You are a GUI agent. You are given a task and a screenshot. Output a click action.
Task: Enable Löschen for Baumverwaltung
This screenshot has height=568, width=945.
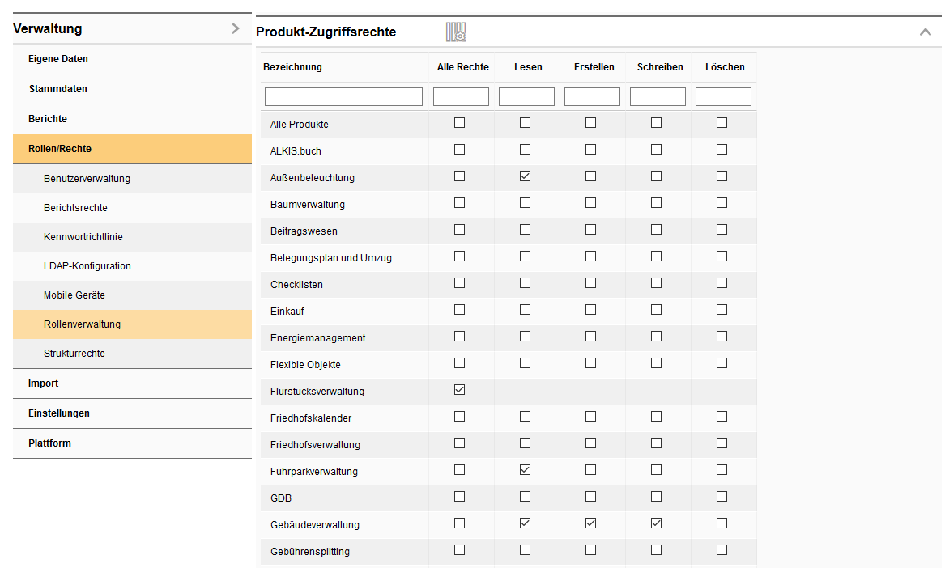[721, 202]
